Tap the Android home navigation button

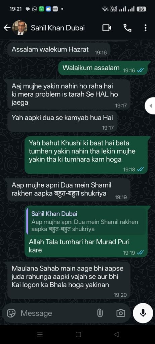point(78,334)
